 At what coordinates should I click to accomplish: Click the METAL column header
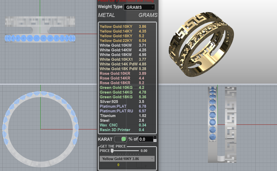(106, 15)
